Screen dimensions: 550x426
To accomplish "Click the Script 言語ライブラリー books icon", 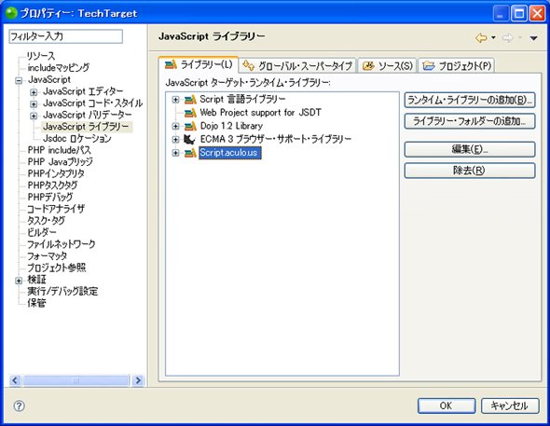I will (x=190, y=100).
